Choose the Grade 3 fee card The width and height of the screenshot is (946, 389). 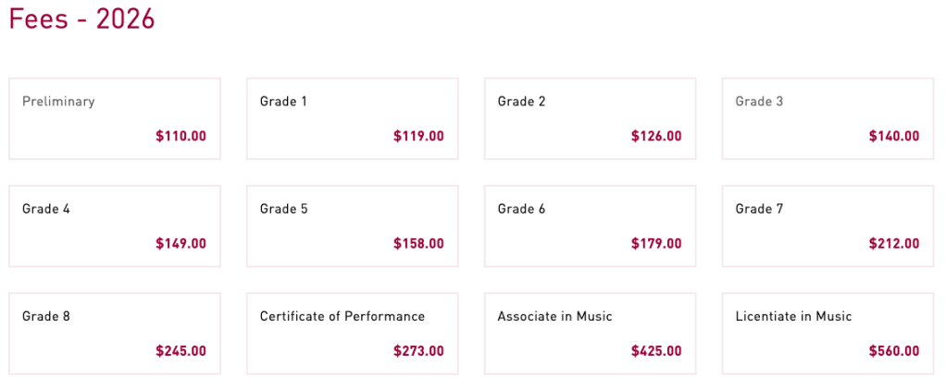(828, 118)
